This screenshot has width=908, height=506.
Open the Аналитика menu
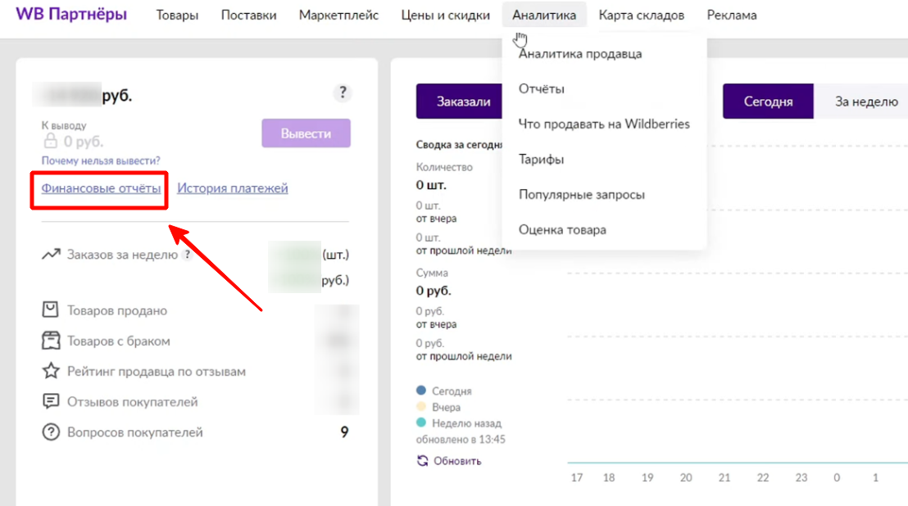pos(544,15)
